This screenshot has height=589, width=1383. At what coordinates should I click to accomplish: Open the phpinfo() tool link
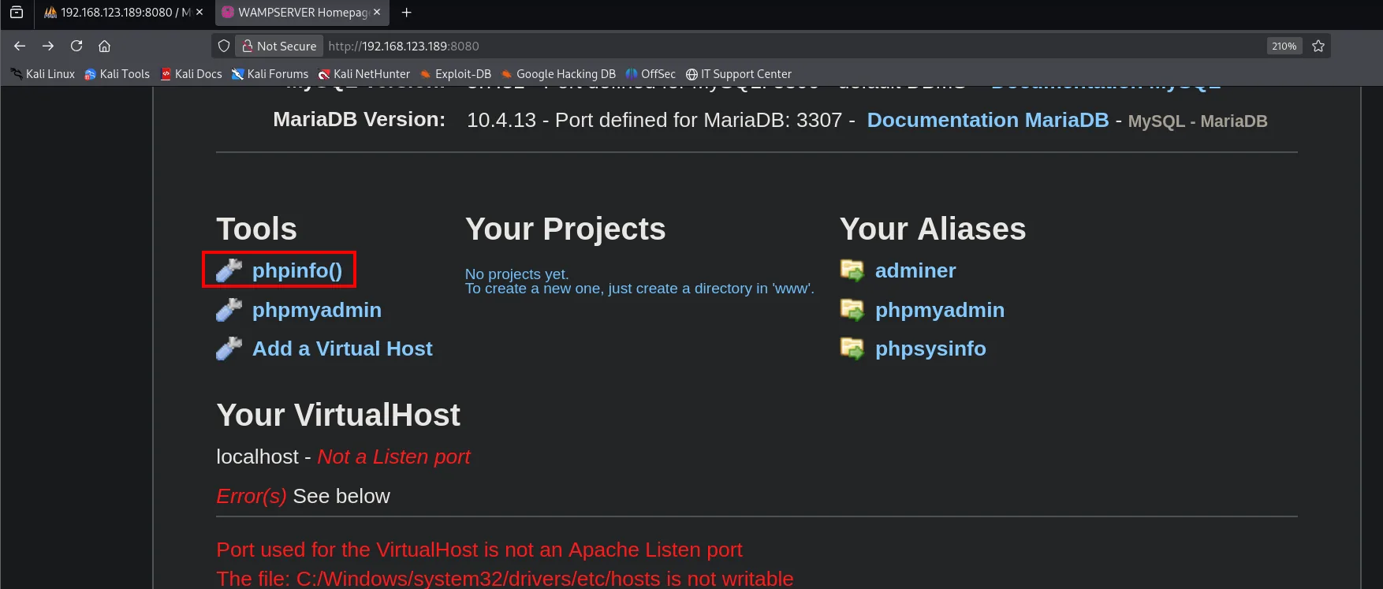[x=296, y=270]
